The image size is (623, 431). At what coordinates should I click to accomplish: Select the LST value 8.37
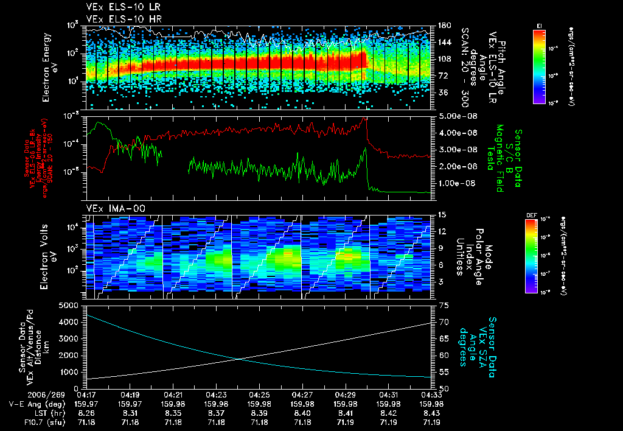pos(216,413)
